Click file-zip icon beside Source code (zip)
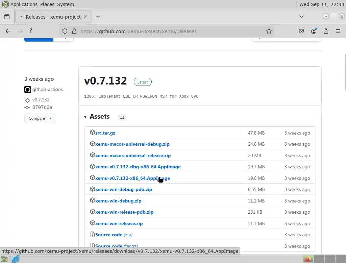The image size is (346, 263). click(x=93, y=234)
